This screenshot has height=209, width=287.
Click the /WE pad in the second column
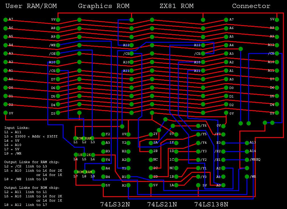tap(58, 45)
